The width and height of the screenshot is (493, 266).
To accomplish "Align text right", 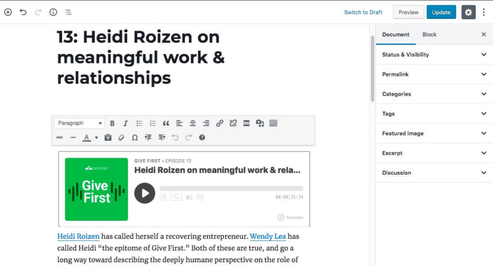I will [206, 123].
